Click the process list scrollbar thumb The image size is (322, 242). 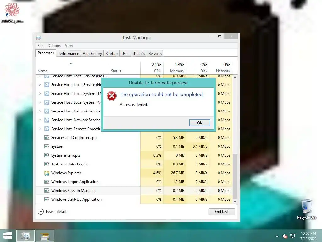click(x=235, y=176)
